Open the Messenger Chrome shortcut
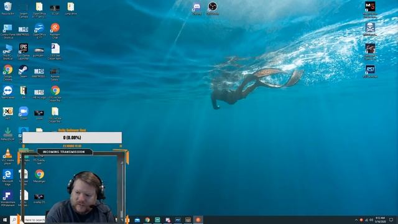This screenshot has height=224, width=398. pyautogui.click(x=39, y=176)
